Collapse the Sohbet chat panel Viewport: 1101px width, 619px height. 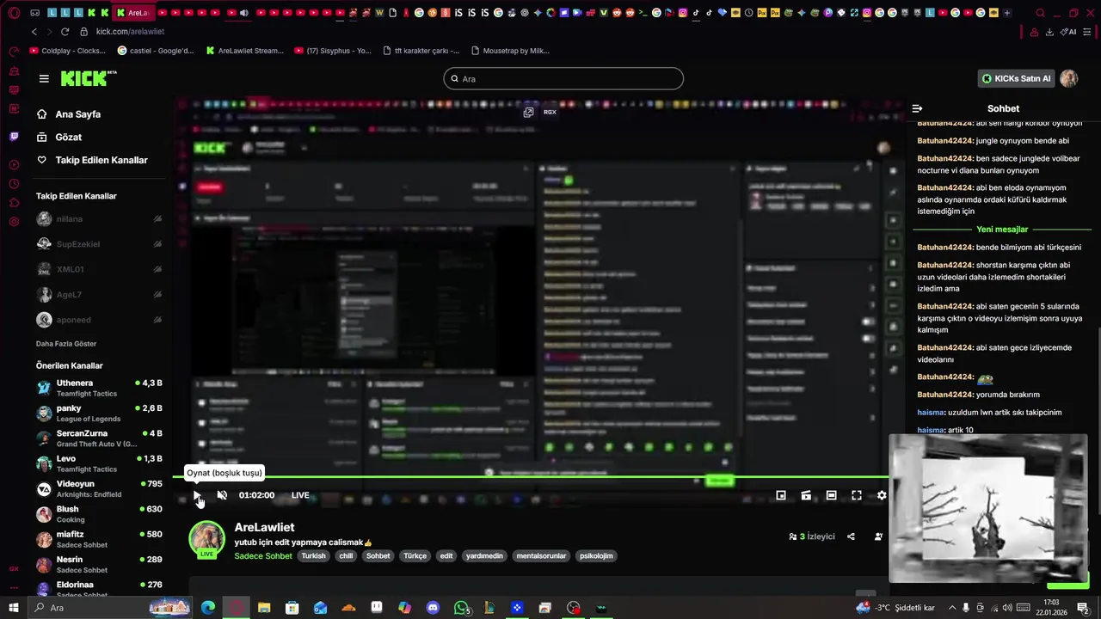point(917,108)
